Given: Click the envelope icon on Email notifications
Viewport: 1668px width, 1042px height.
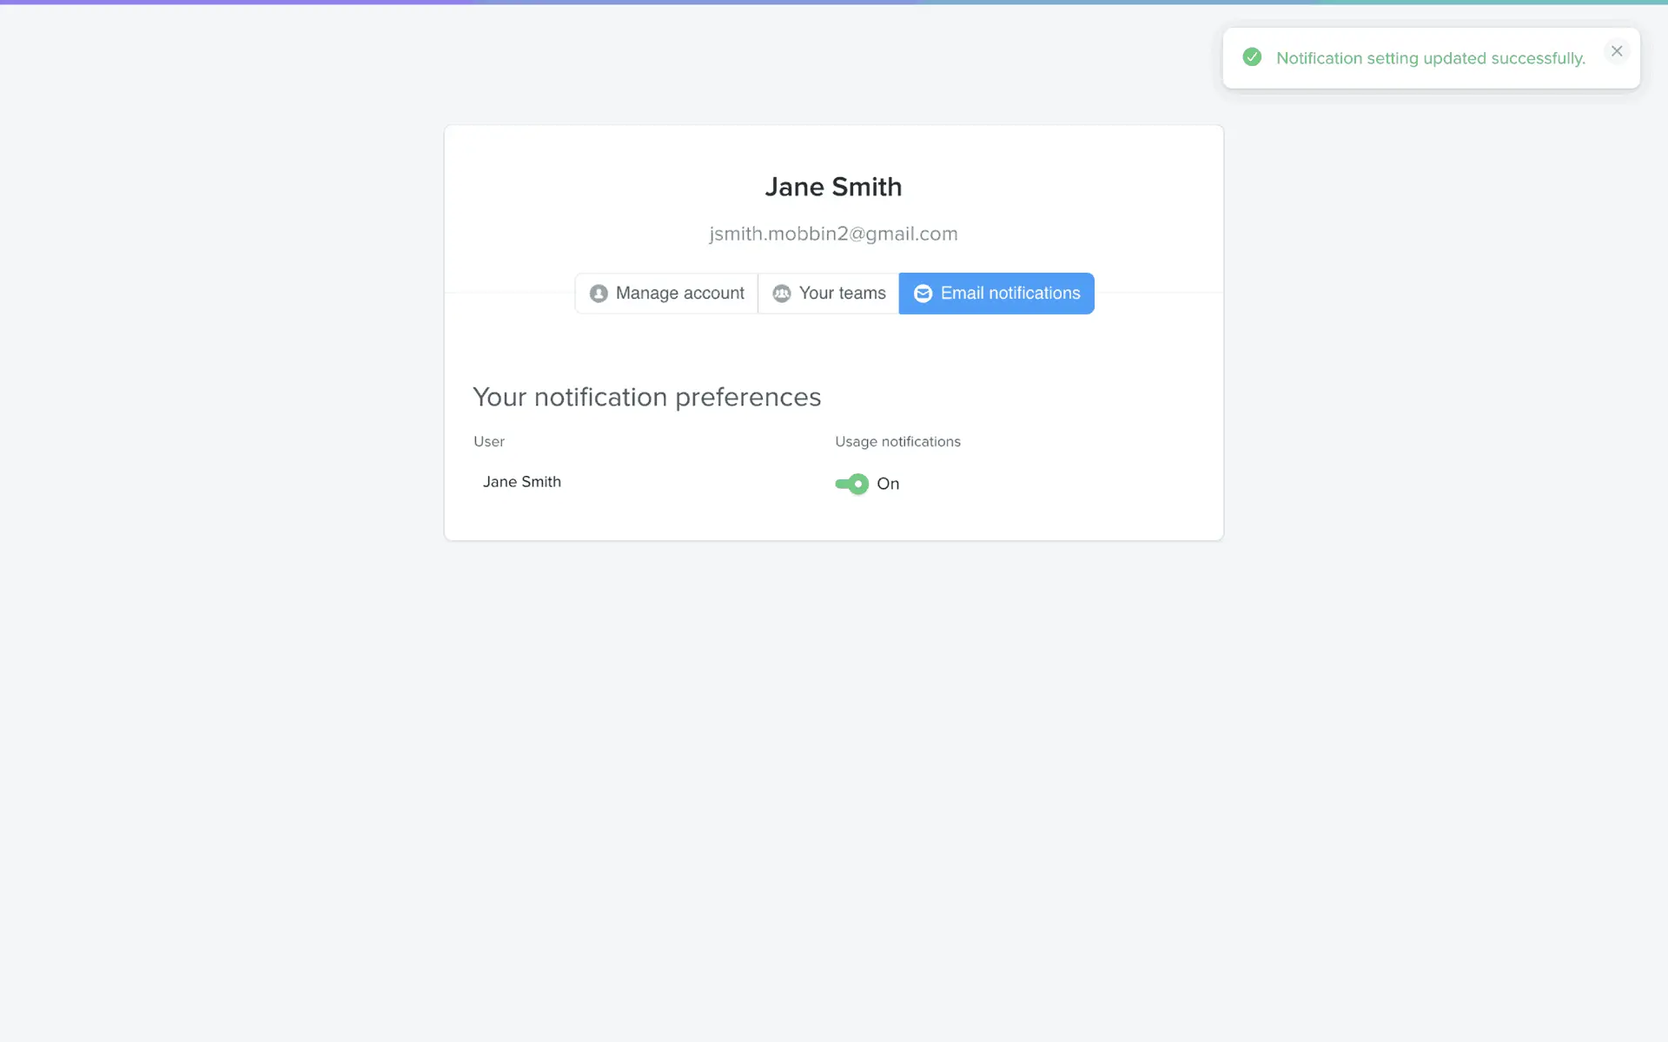Looking at the screenshot, I should [x=923, y=293].
